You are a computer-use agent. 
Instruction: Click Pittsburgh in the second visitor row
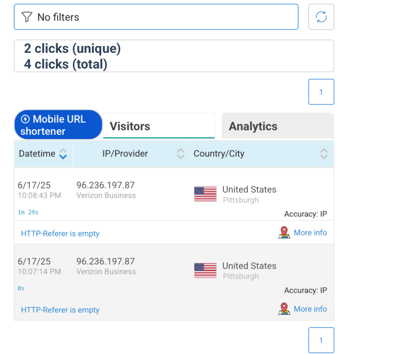click(x=241, y=276)
